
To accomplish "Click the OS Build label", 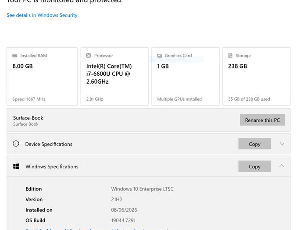I will point(35,220).
